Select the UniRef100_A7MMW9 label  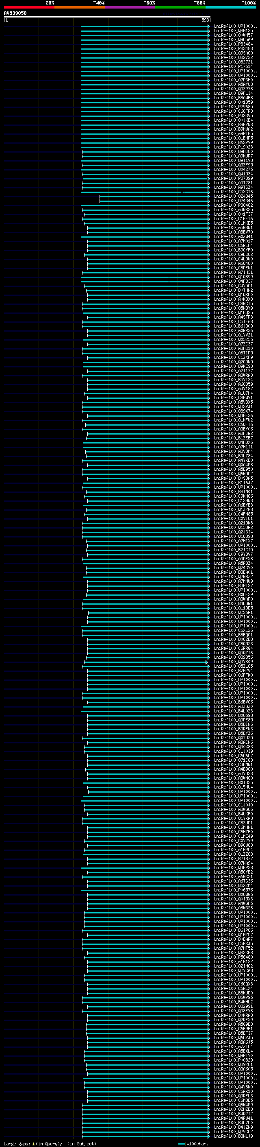(x=233, y=581)
